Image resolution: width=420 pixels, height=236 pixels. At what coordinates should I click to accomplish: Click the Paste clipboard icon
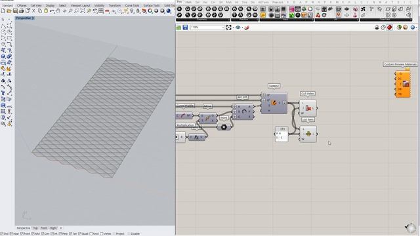tap(46, 10)
